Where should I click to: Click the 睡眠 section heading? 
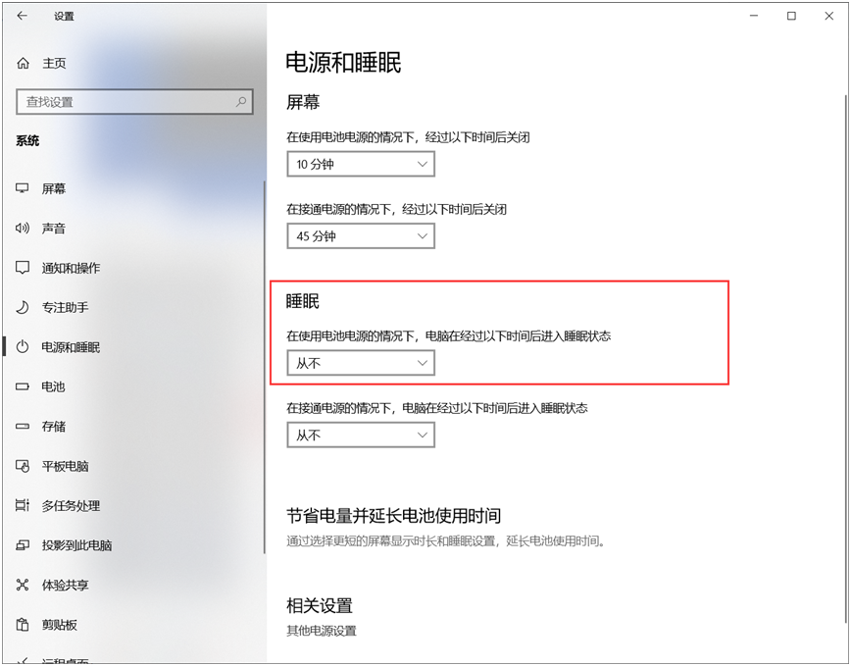[303, 301]
